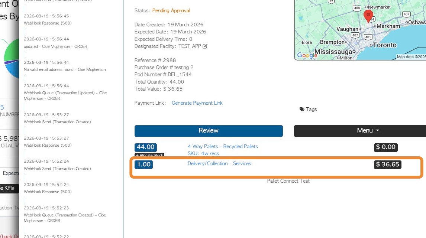
Task: Click the 1.00 quantity badge
Action: [144, 164]
